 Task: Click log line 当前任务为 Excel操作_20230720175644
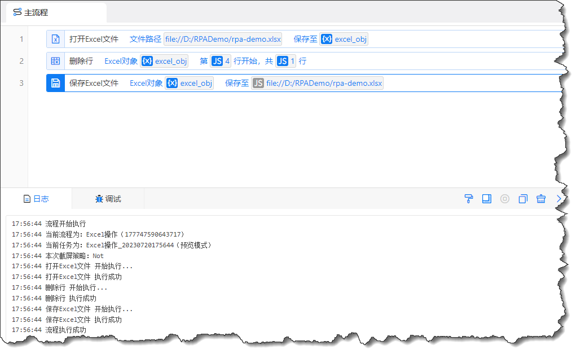point(111,245)
